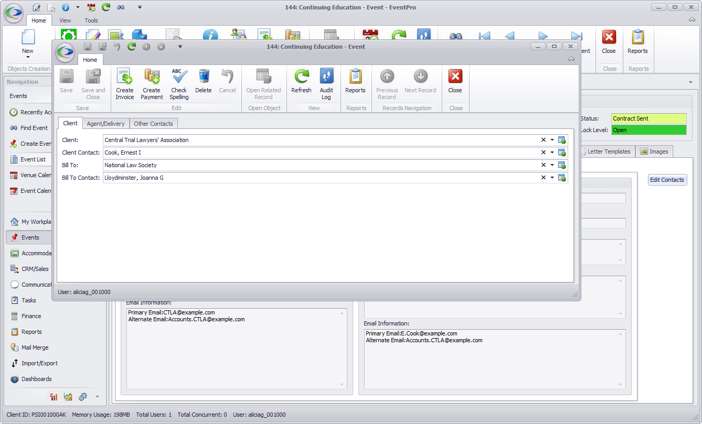Switch to the Other Contacts tab
The image size is (702, 424).
click(x=153, y=124)
